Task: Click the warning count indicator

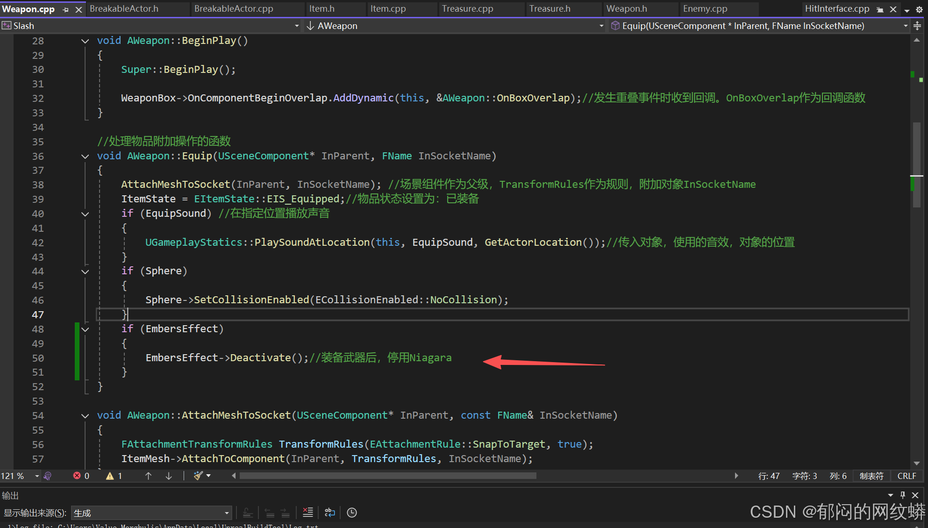Action: pyautogui.click(x=114, y=476)
